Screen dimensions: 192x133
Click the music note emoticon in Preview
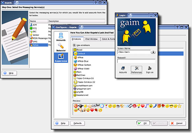(147, 106)
